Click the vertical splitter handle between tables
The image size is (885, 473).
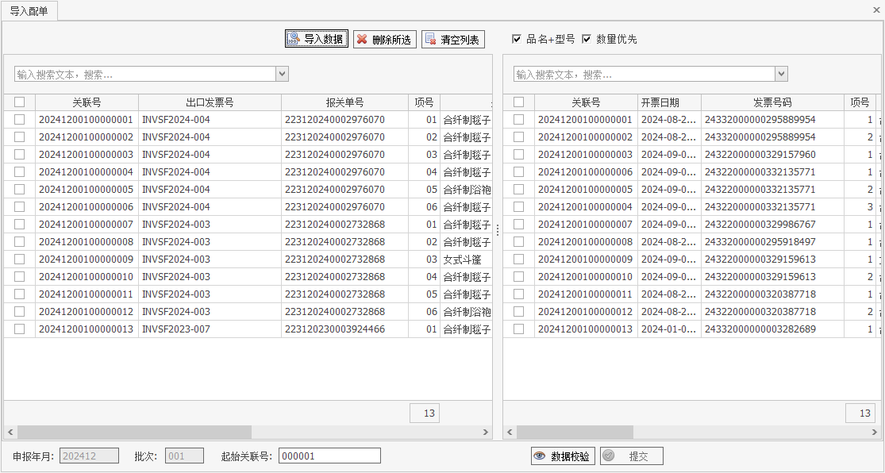point(498,230)
